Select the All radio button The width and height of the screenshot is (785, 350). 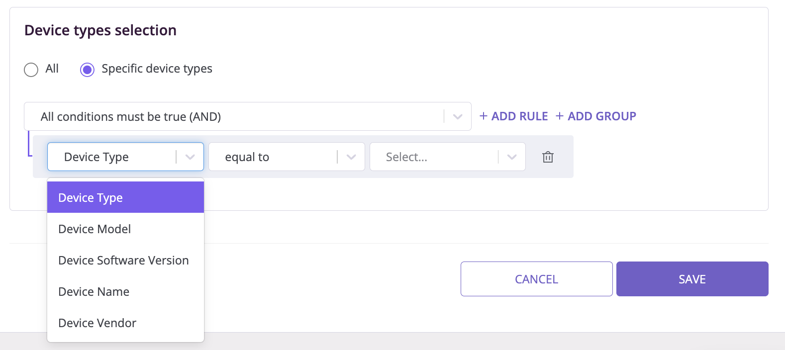tap(31, 70)
